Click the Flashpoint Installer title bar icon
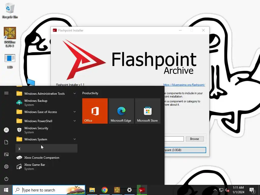Screen dimensions: 260x195 coord(55,30)
